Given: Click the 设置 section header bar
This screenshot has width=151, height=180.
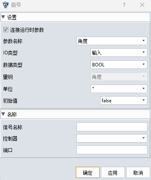Looking at the screenshot, I should pyautogui.click(x=75, y=17).
